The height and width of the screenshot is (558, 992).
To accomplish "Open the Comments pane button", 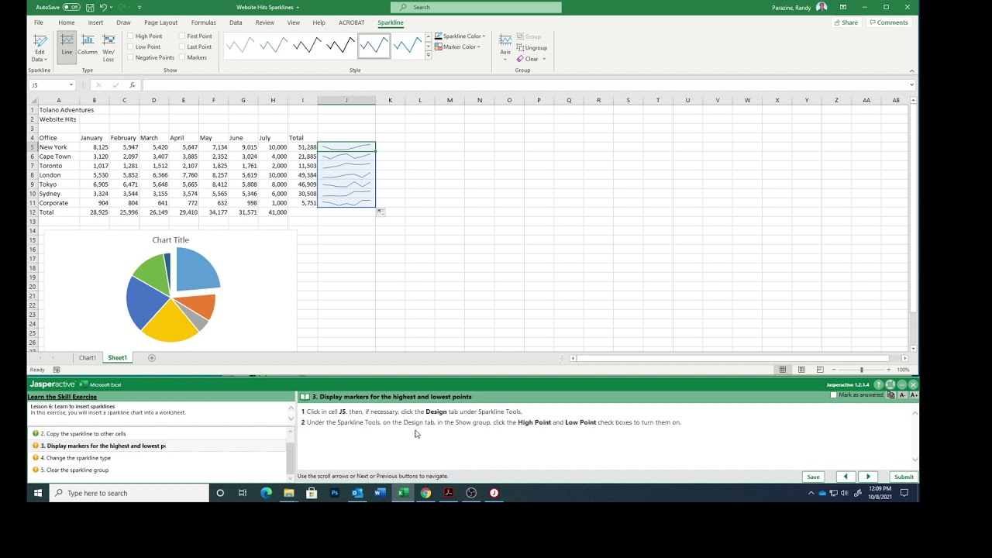I will click(888, 22).
